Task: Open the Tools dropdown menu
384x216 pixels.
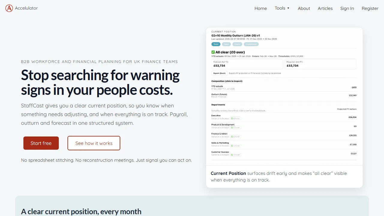Action: point(282,8)
